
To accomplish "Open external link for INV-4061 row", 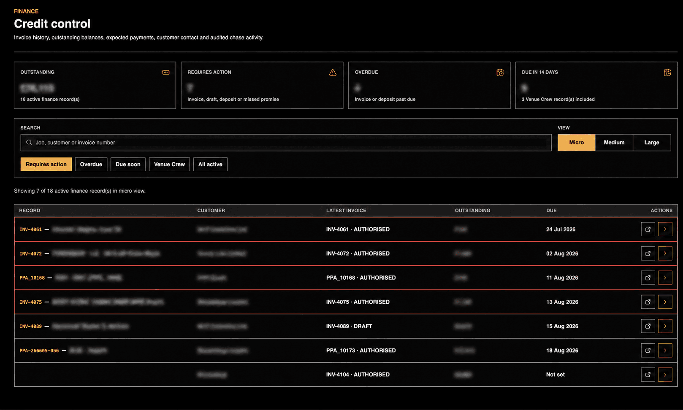I will pyautogui.click(x=648, y=229).
